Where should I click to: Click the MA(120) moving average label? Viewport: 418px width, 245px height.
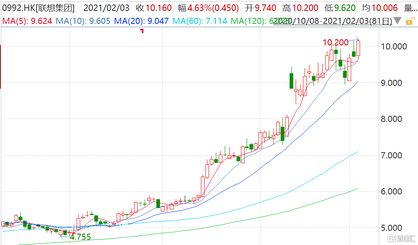[253, 21]
